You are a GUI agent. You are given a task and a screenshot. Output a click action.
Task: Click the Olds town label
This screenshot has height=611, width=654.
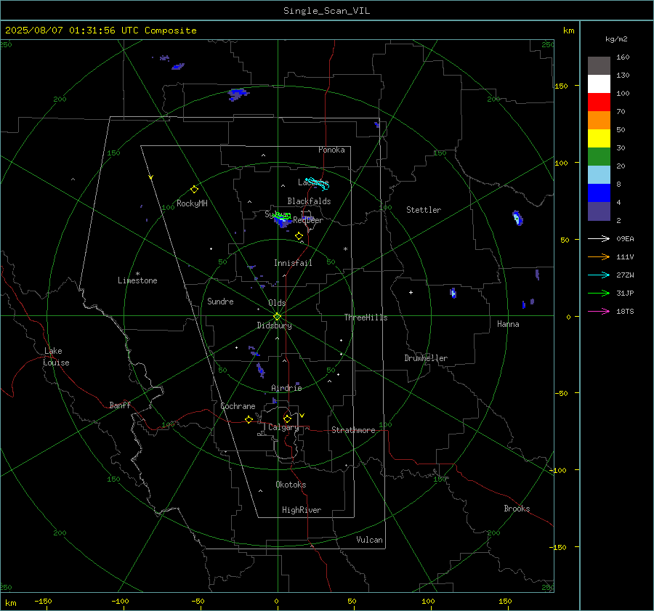click(x=277, y=303)
